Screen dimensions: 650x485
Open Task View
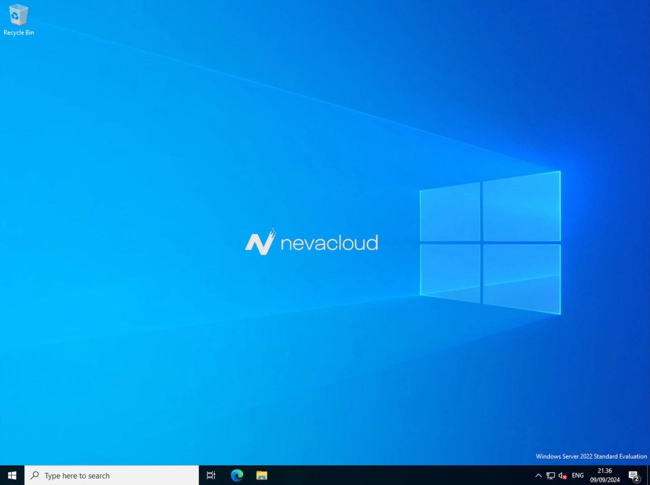(211, 475)
